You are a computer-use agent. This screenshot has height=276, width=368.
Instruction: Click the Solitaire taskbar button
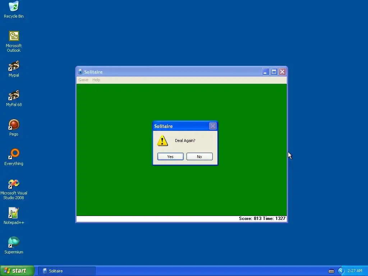coord(67,271)
